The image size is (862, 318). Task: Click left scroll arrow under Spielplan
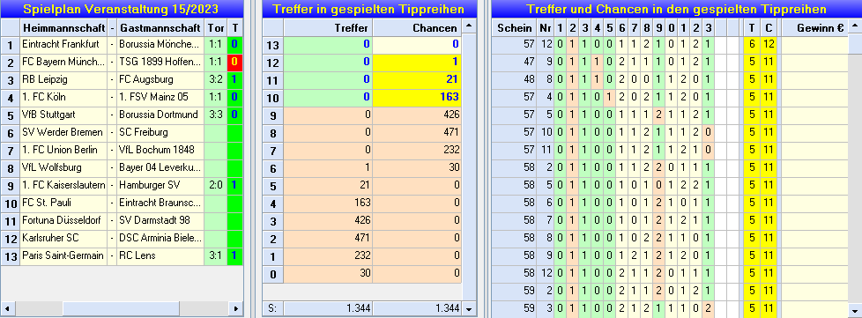[7, 308]
